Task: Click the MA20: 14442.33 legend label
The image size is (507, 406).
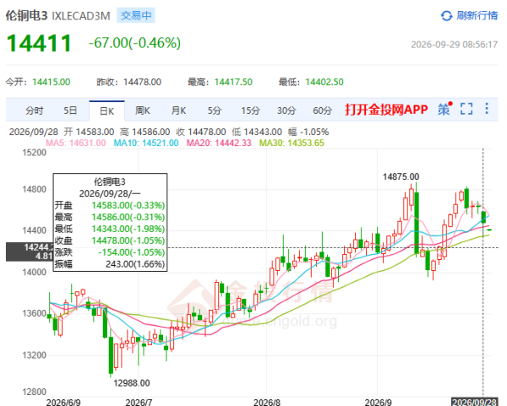Action: (219, 143)
